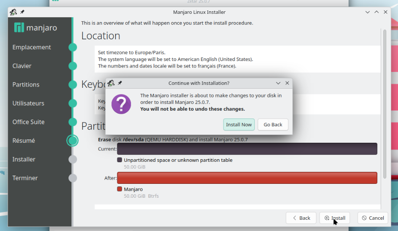This screenshot has width=398, height=231.
Task: Select the Emplacement step in sidebar
Action: (x=32, y=47)
